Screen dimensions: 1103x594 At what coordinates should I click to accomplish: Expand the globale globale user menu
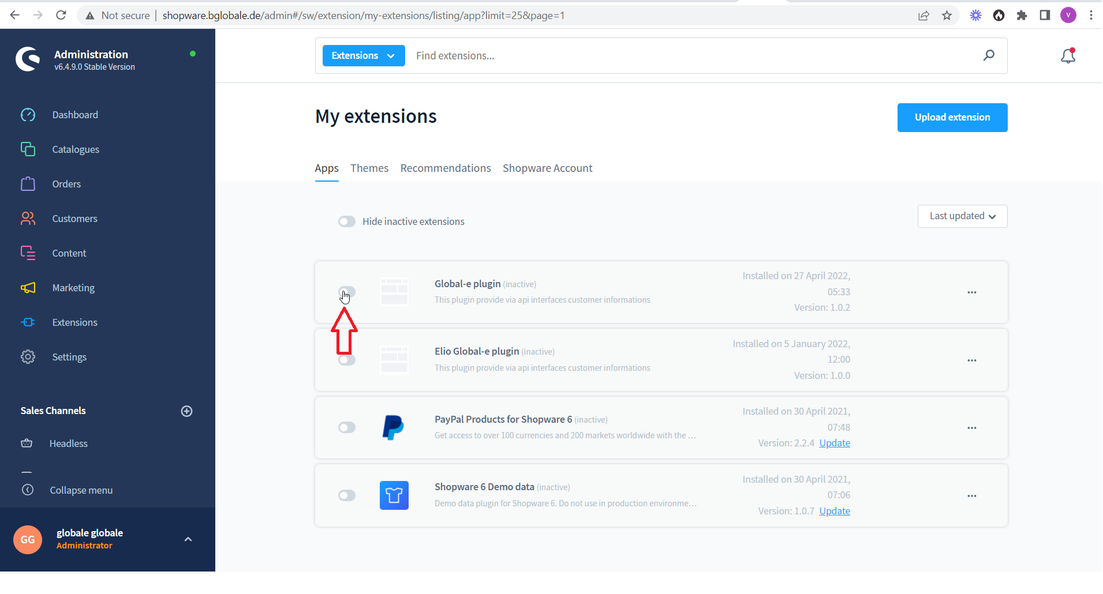(188, 539)
